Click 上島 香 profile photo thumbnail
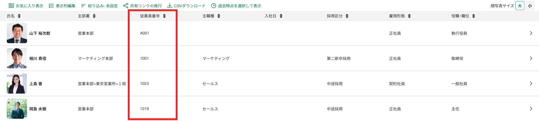 coord(17,83)
